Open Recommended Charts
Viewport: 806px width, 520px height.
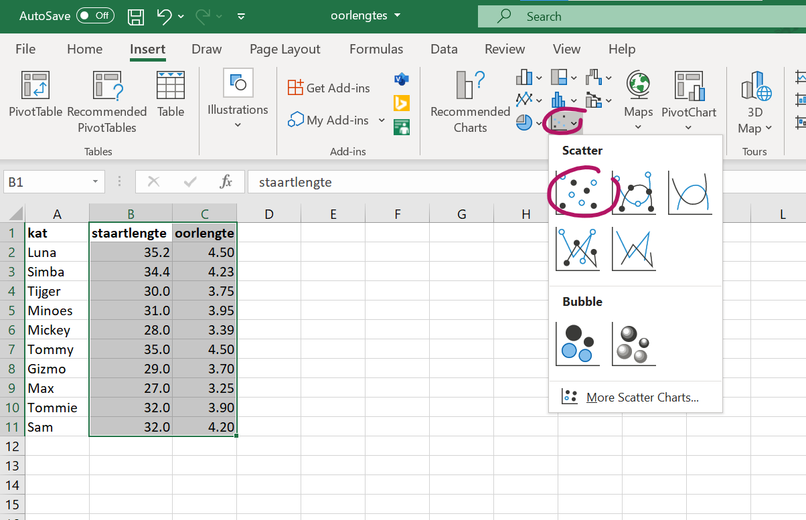pyautogui.click(x=470, y=100)
